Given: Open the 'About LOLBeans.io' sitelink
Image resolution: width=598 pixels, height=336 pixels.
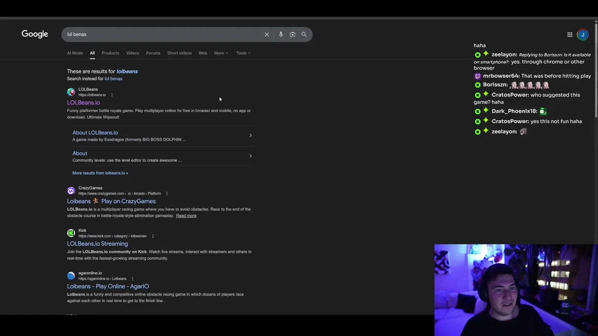Looking at the screenshot, I should tap(95, 133).
